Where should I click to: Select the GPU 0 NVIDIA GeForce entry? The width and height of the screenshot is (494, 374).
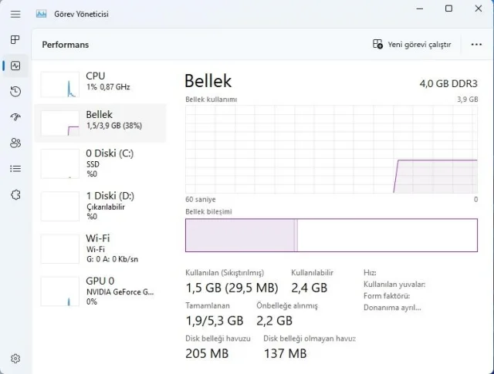click(x=100, y=291)
